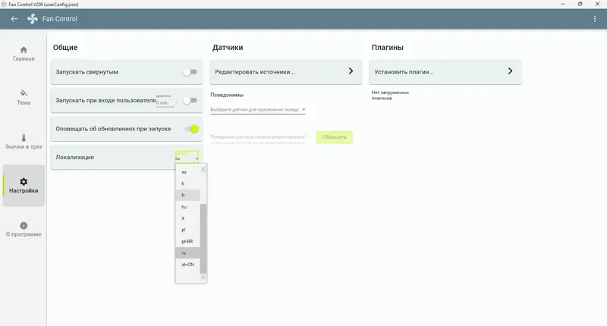
Task: Click the Установить плагин... text
Action: pos(404,72)
